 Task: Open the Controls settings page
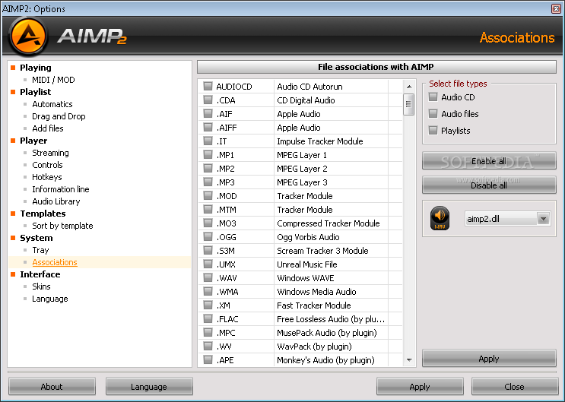coord(47,165)
